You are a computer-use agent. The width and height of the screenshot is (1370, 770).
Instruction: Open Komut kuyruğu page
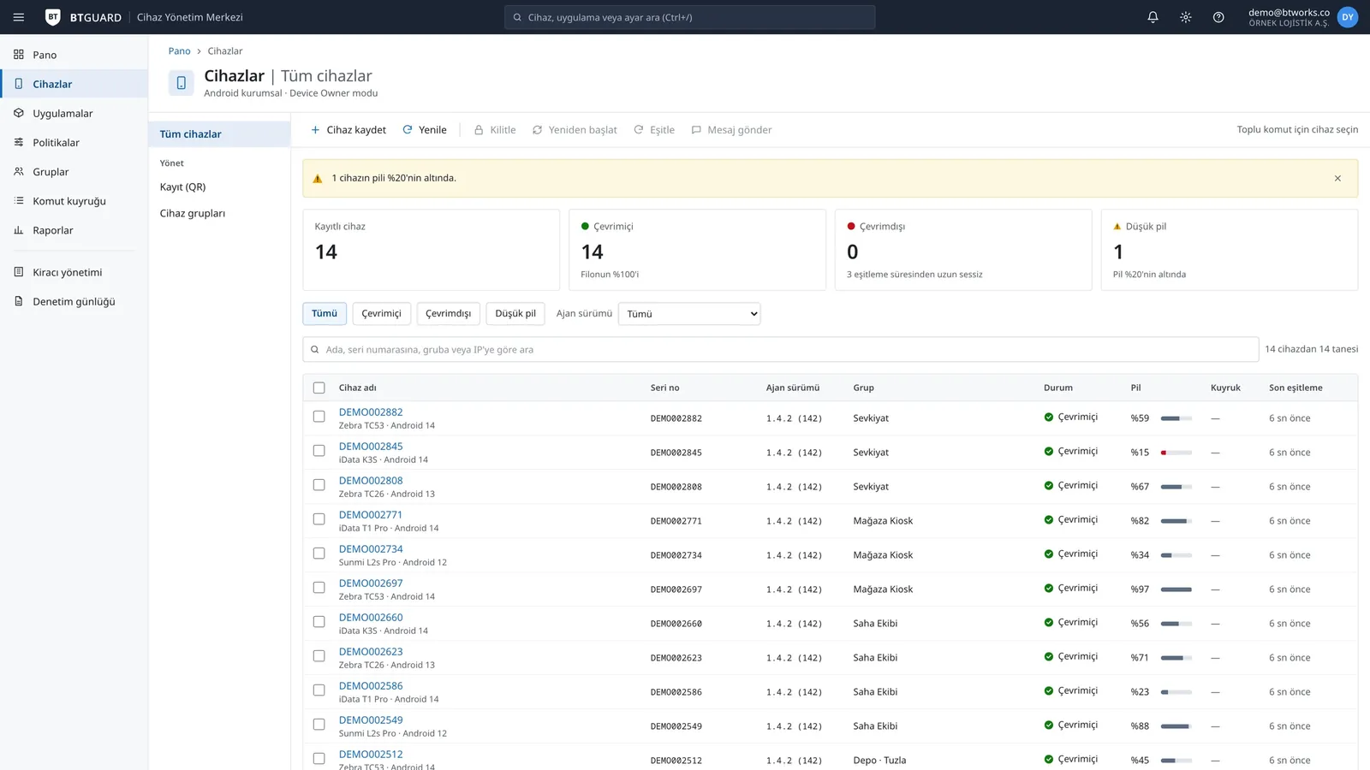74,201
